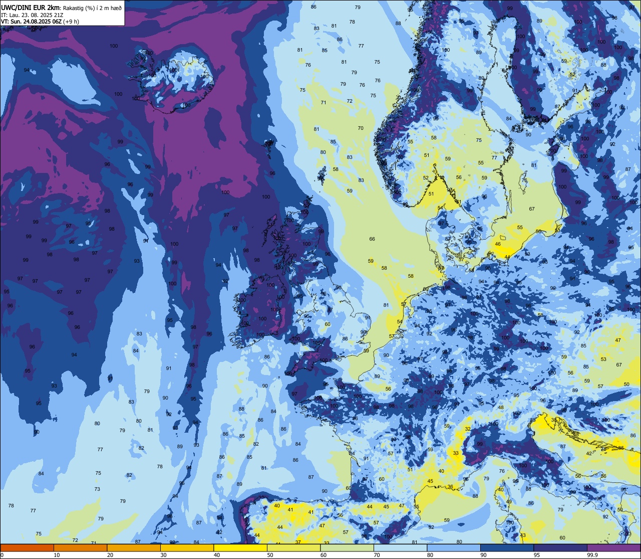Click the UWC/DINI EUR 2km title
The width and height of the screenshot is (641, 559).
31,7
